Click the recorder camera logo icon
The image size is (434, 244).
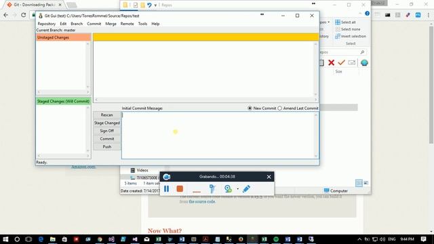click(167, 177)
